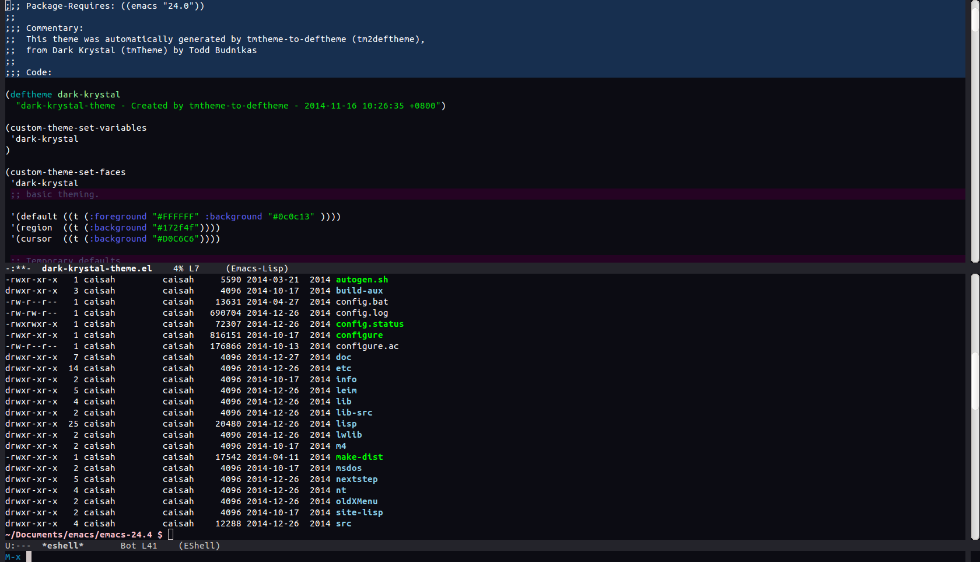Click the autogen.sh file name
This screenshot has height=562, width=980.
(x=362, y=280)
